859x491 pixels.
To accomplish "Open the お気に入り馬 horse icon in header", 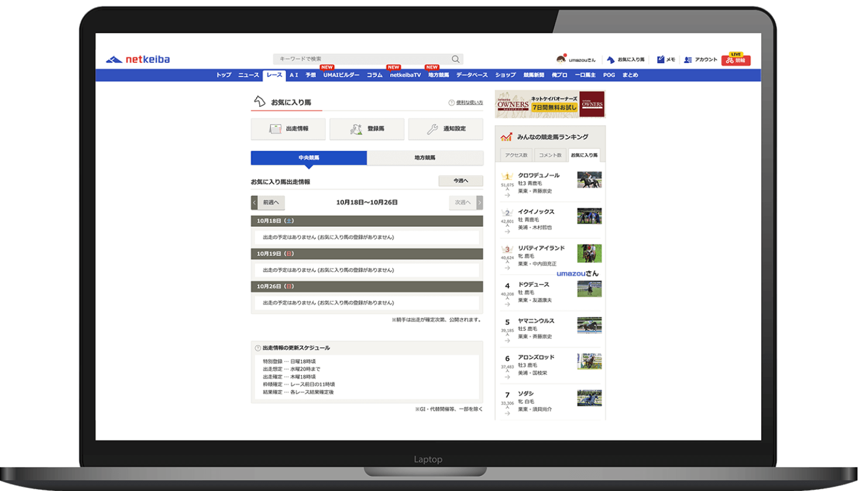I will (x=611, y=60).
